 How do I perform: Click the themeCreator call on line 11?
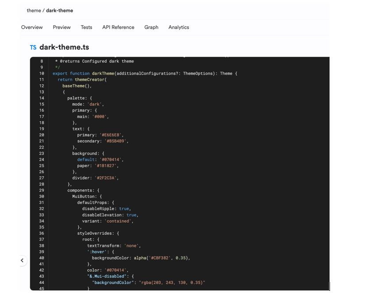pos(90,80)
